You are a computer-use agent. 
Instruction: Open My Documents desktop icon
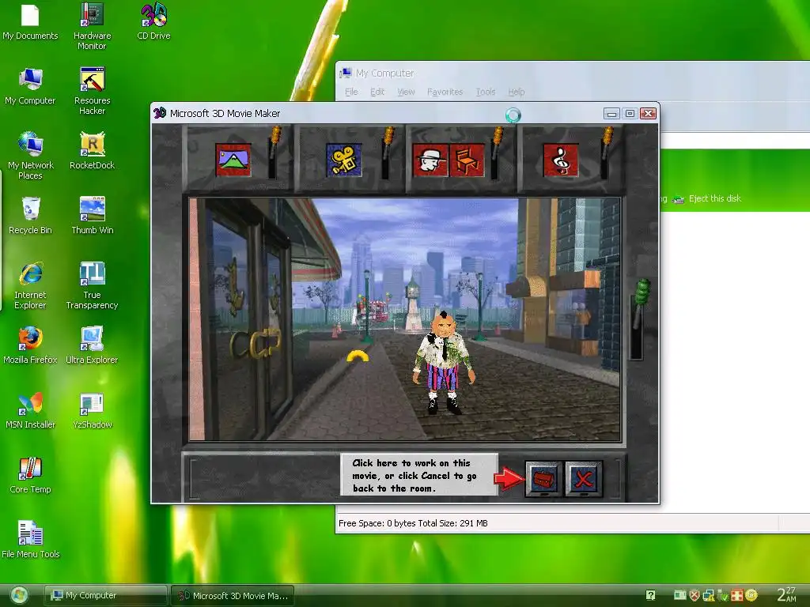[x=30, y=22]
